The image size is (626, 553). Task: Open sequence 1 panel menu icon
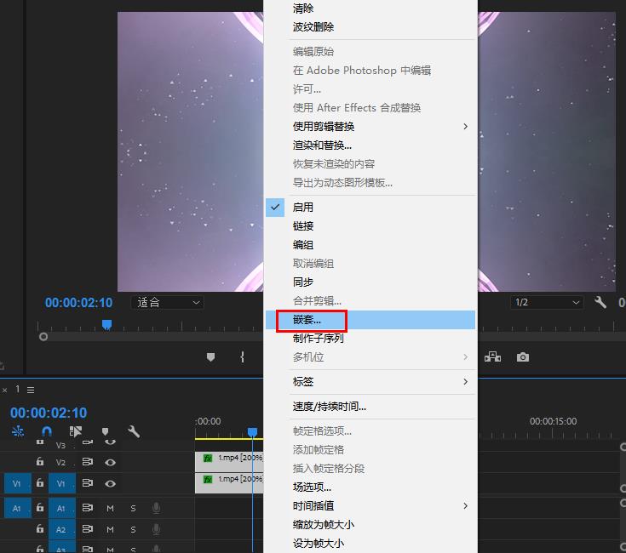[x=31, y=390]
